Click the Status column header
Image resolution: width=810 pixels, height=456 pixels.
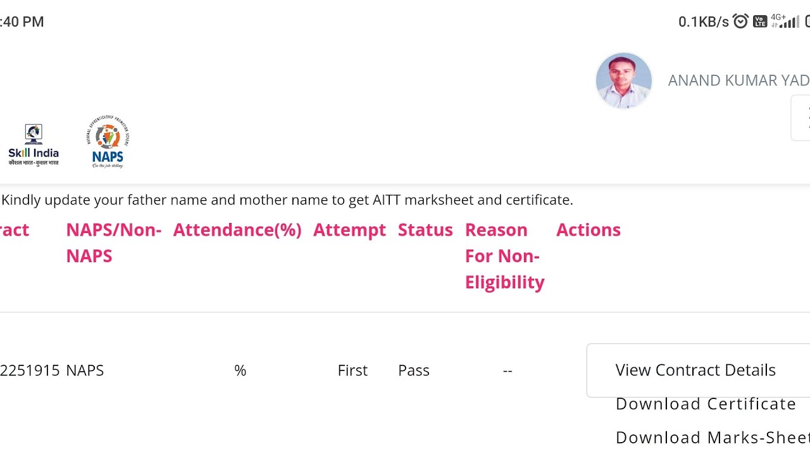click(x=425, y=230)
